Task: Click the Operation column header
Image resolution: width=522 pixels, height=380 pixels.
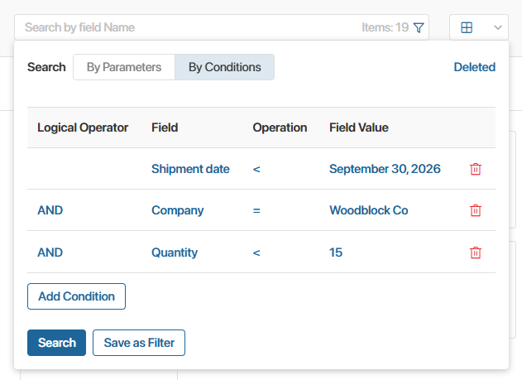Action: 280,127
